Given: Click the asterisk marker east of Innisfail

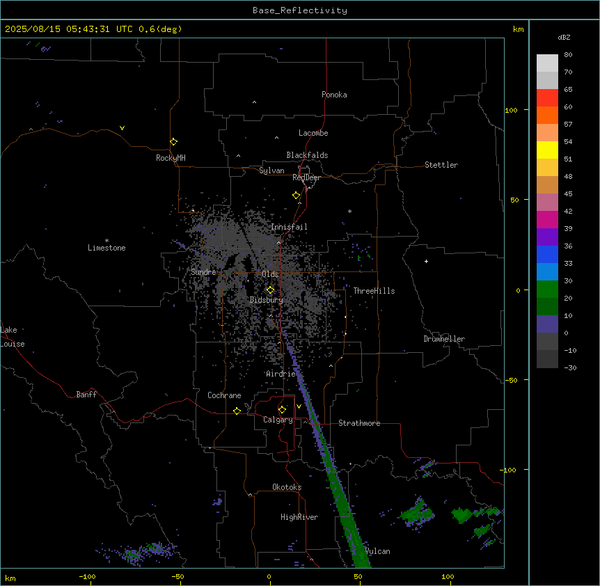Looking at the screenshot, I should coord(349,211).
